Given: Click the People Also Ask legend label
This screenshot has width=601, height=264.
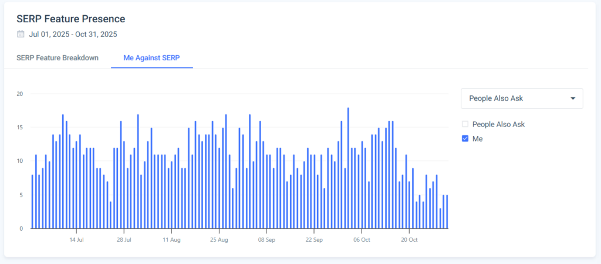Looking at the screenshot, I should pos(498,124).
